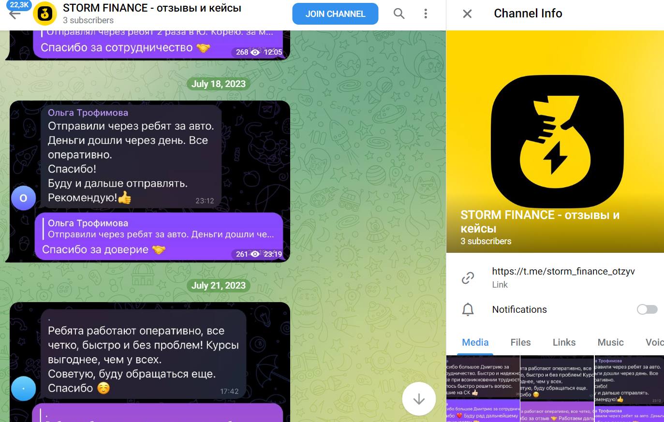This screenshot has width=664, height=422.
Task: Click the round 'O' sender avatar
Action: tap(23, 198)
